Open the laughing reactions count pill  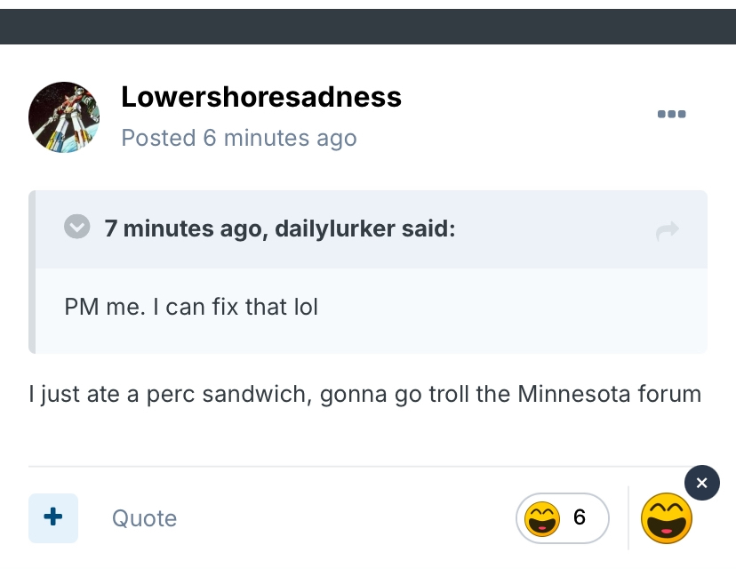pyautogui.click(x=563, y=518)
